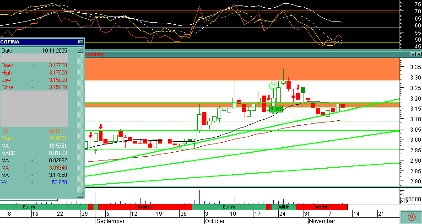This screenshot has width=422, height=224.
Task: Click the RSI value 50.6064
Action: point(58,131)
